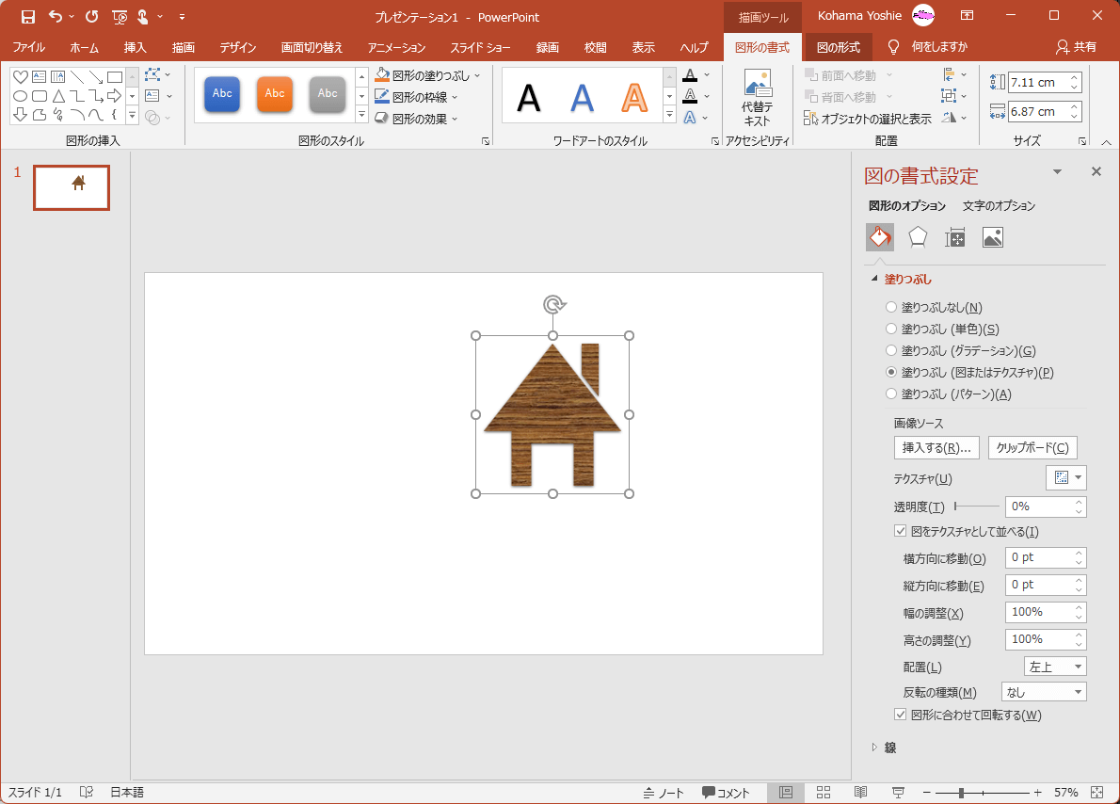The image size is (1120, 804).
Task: Click the Undo arrow icon
Action: pyautogui.click(x=56, y=16)
